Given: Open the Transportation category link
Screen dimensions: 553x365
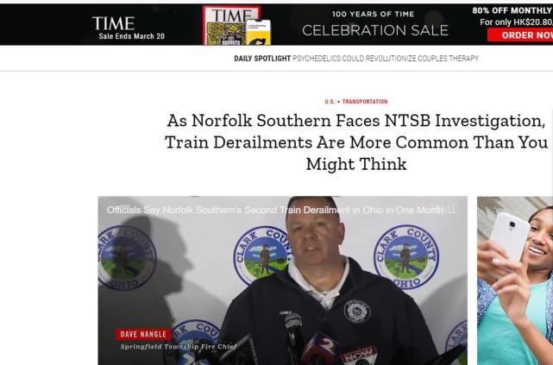Looking at the screenshot, I should click(365, 102).
